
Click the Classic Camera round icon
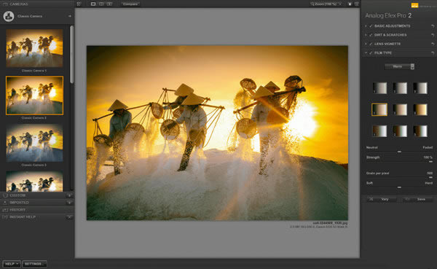tap(9, 16)
